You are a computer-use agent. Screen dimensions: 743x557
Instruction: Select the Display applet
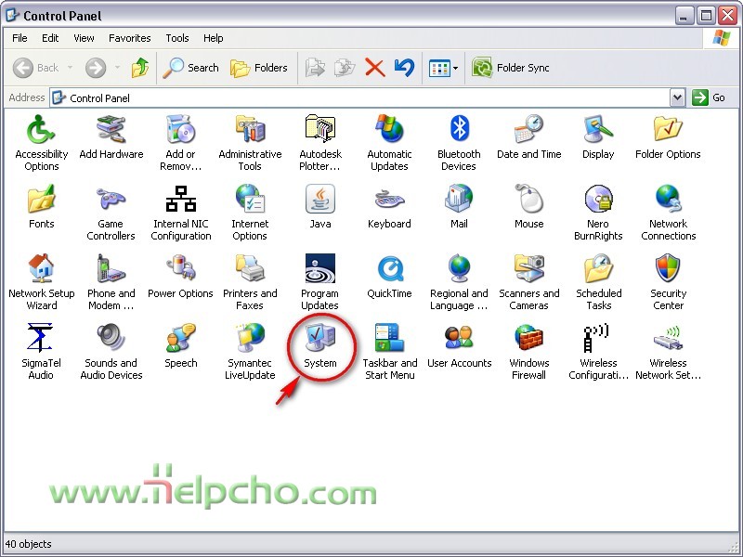click(x=598, y=137)
